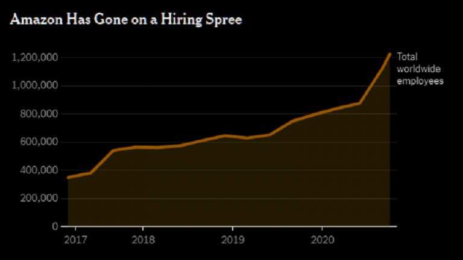Click the "Total worldwide employees" series label
The image size is (463, 260).
420,69
